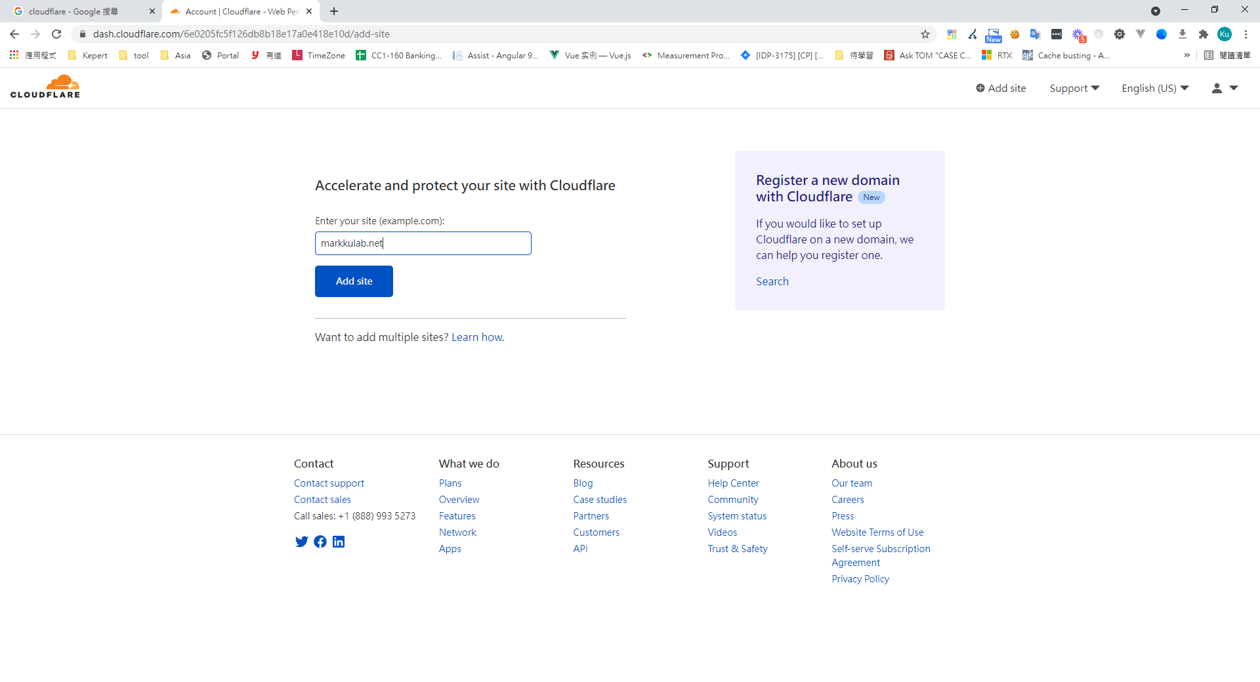Show hidden bookmarks with the chevron
Image resolution: width=1260 pixels, height=682 pixels.
point(1186,56)
